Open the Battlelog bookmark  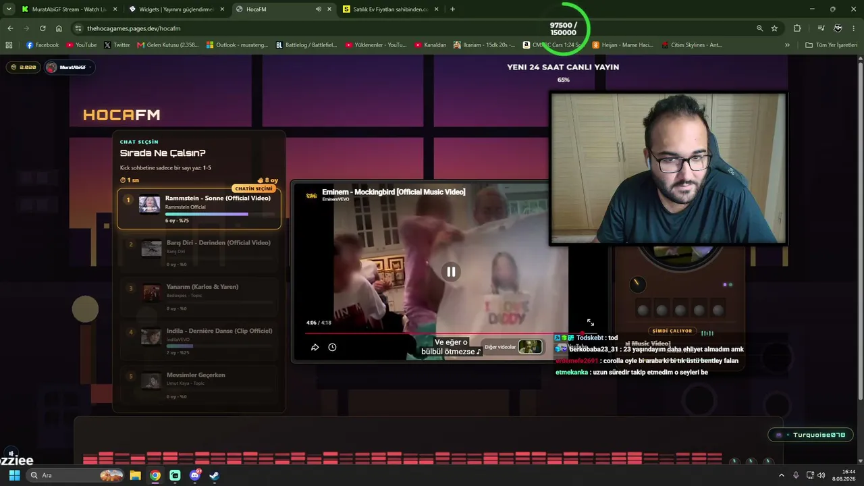(306, 45)
